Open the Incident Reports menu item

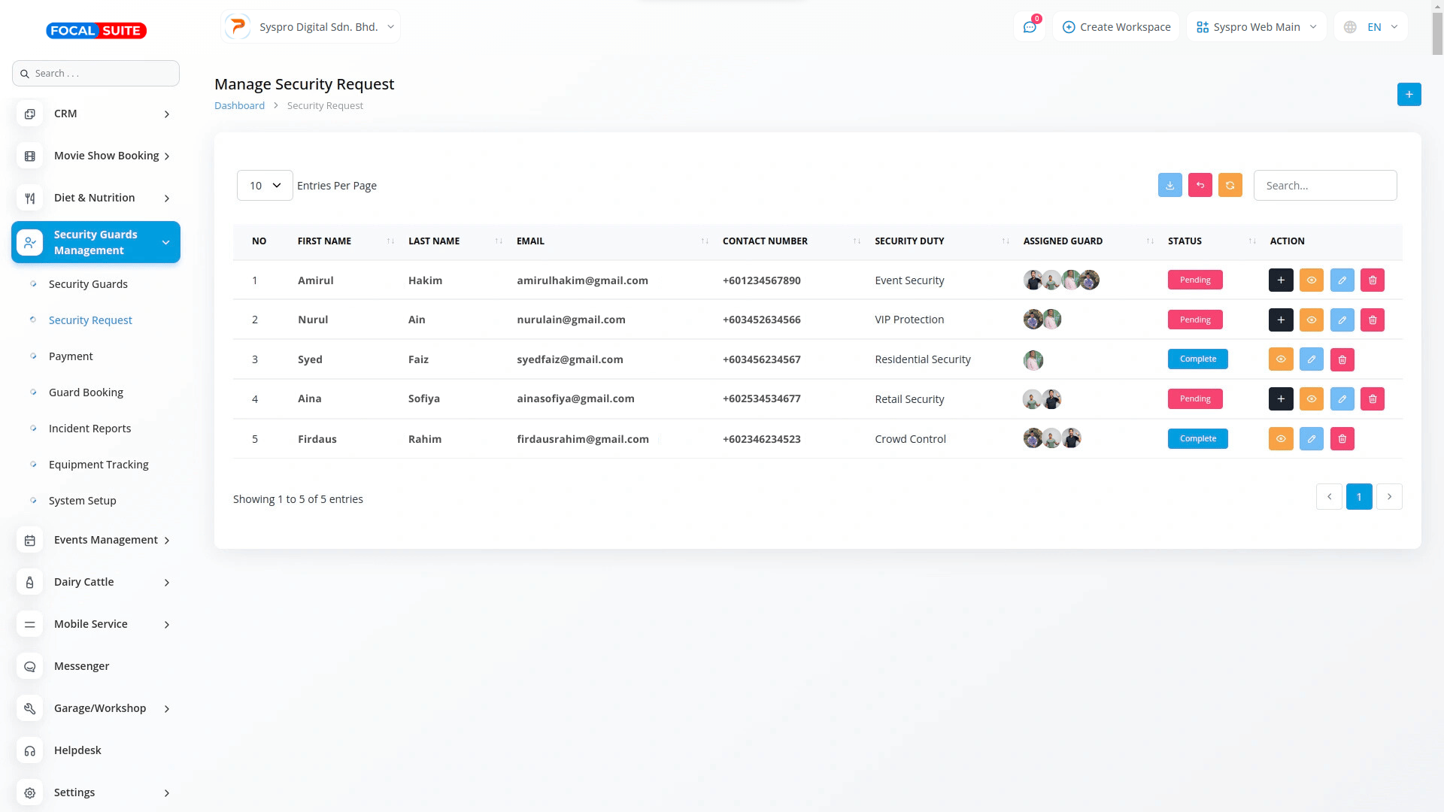89,429
